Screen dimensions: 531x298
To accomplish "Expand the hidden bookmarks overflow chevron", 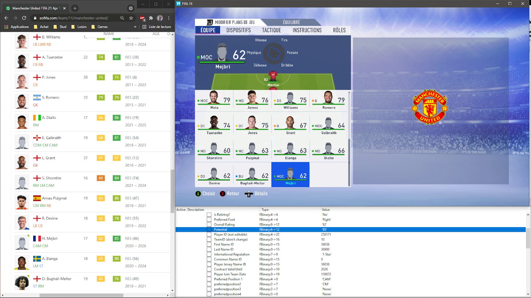I will [x=135, y=27].
